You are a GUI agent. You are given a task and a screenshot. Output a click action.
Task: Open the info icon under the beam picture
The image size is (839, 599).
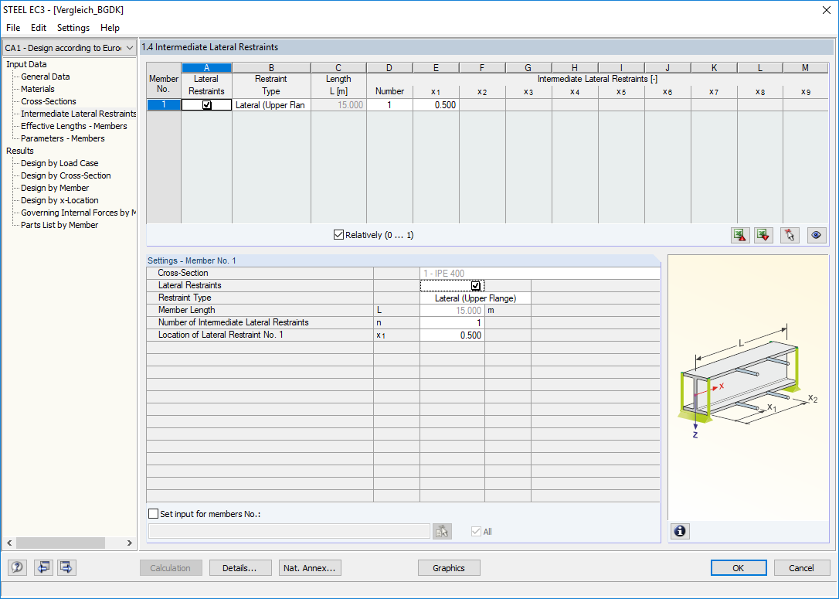680,531
